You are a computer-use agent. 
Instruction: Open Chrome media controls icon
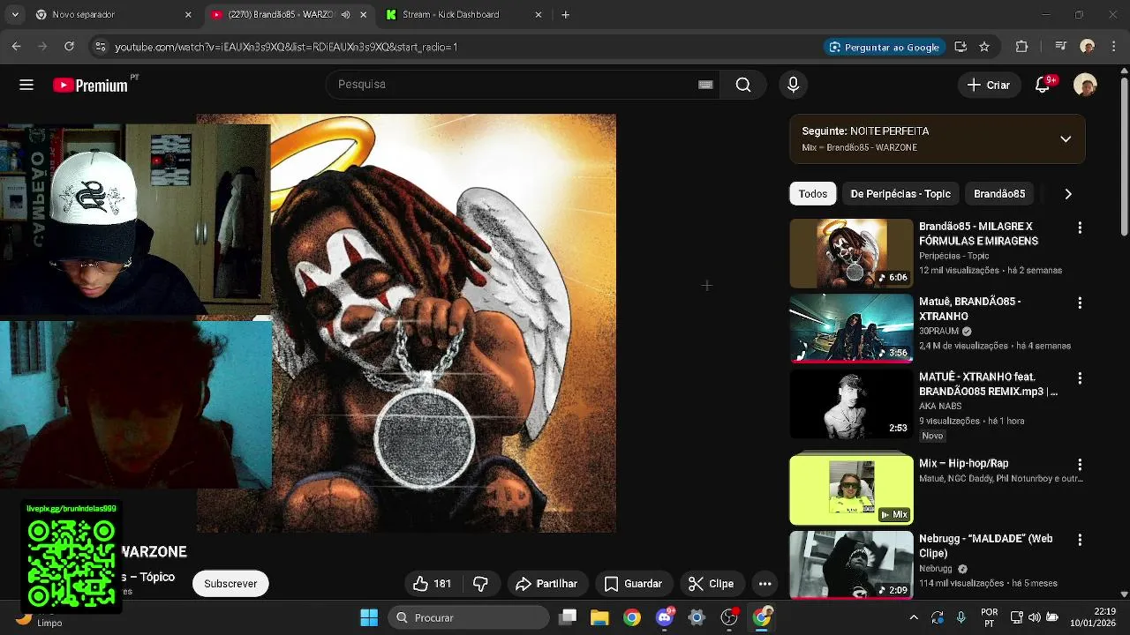[x=1061, y=47]
